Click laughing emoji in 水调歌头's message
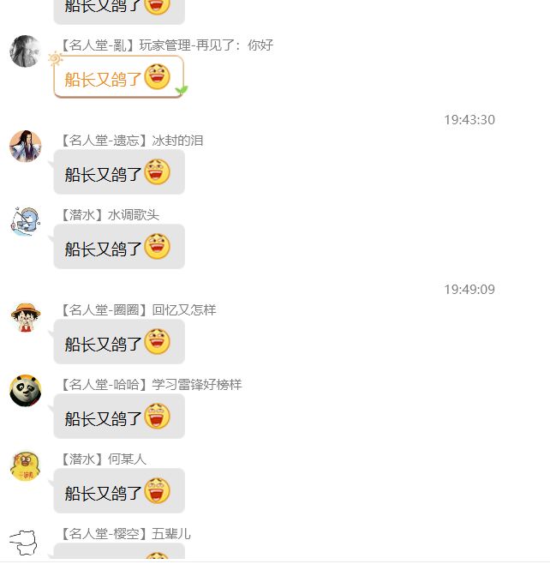 [157, 247]
